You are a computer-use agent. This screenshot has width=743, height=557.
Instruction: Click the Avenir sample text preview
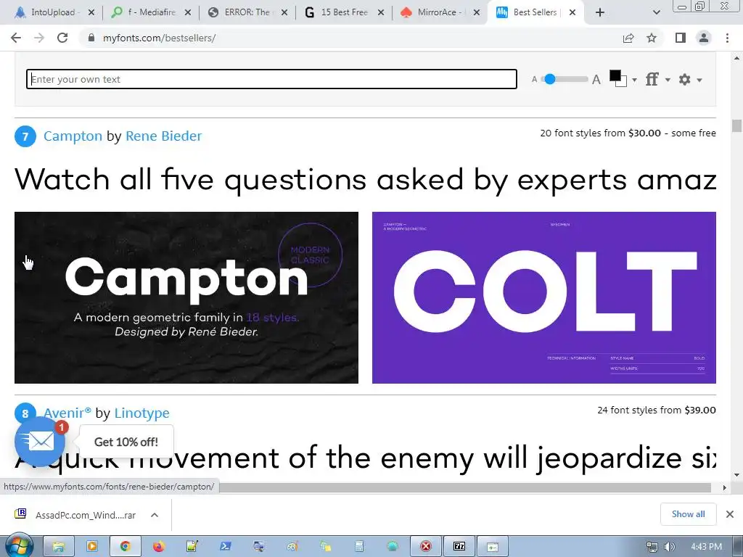[365, 458]
